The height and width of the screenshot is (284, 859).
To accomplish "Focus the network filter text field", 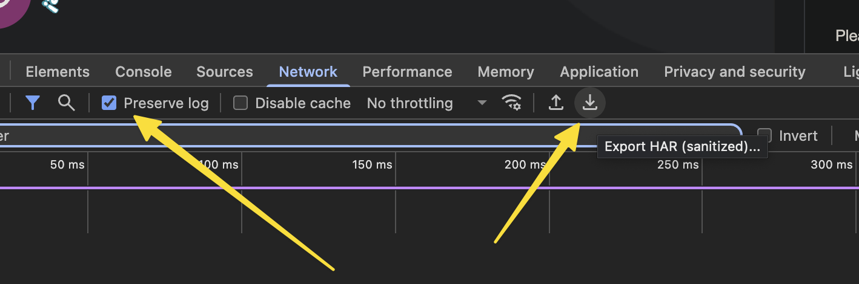I will point(363,136).
